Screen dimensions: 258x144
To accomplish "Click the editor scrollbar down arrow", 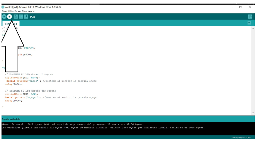I will click(253, 113).
